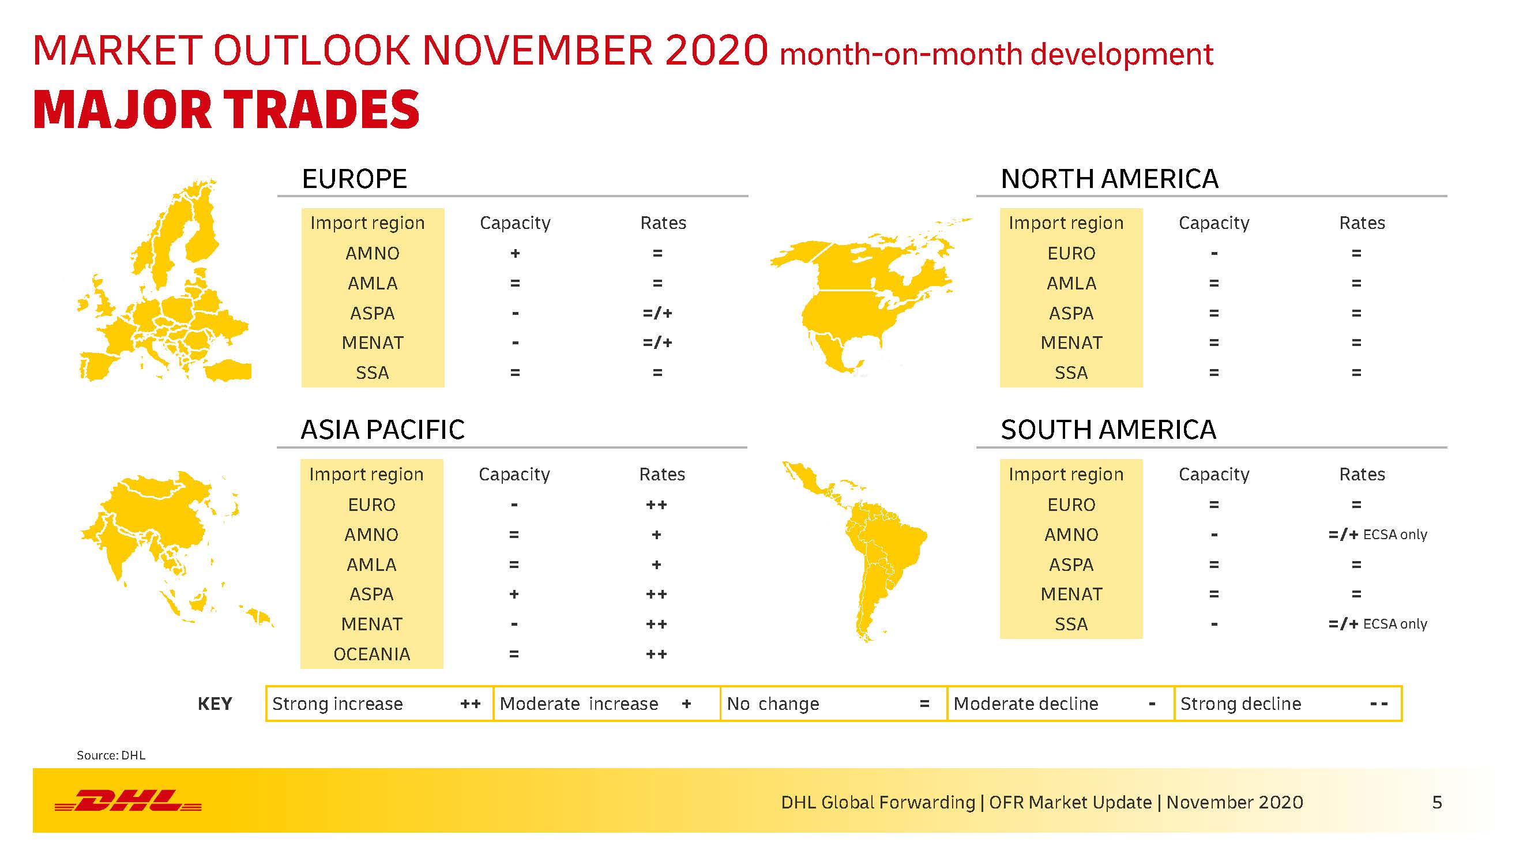Image resolution: width=1538 pixels, height=865 pixels.
Task: Click the double plus Strong increase symbol
Action: (x=471, y=705)
